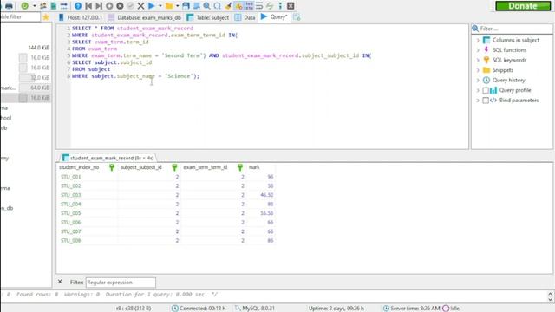Switch to the Table: subject tab
The image size is (555, 312).
coord(208,17)
